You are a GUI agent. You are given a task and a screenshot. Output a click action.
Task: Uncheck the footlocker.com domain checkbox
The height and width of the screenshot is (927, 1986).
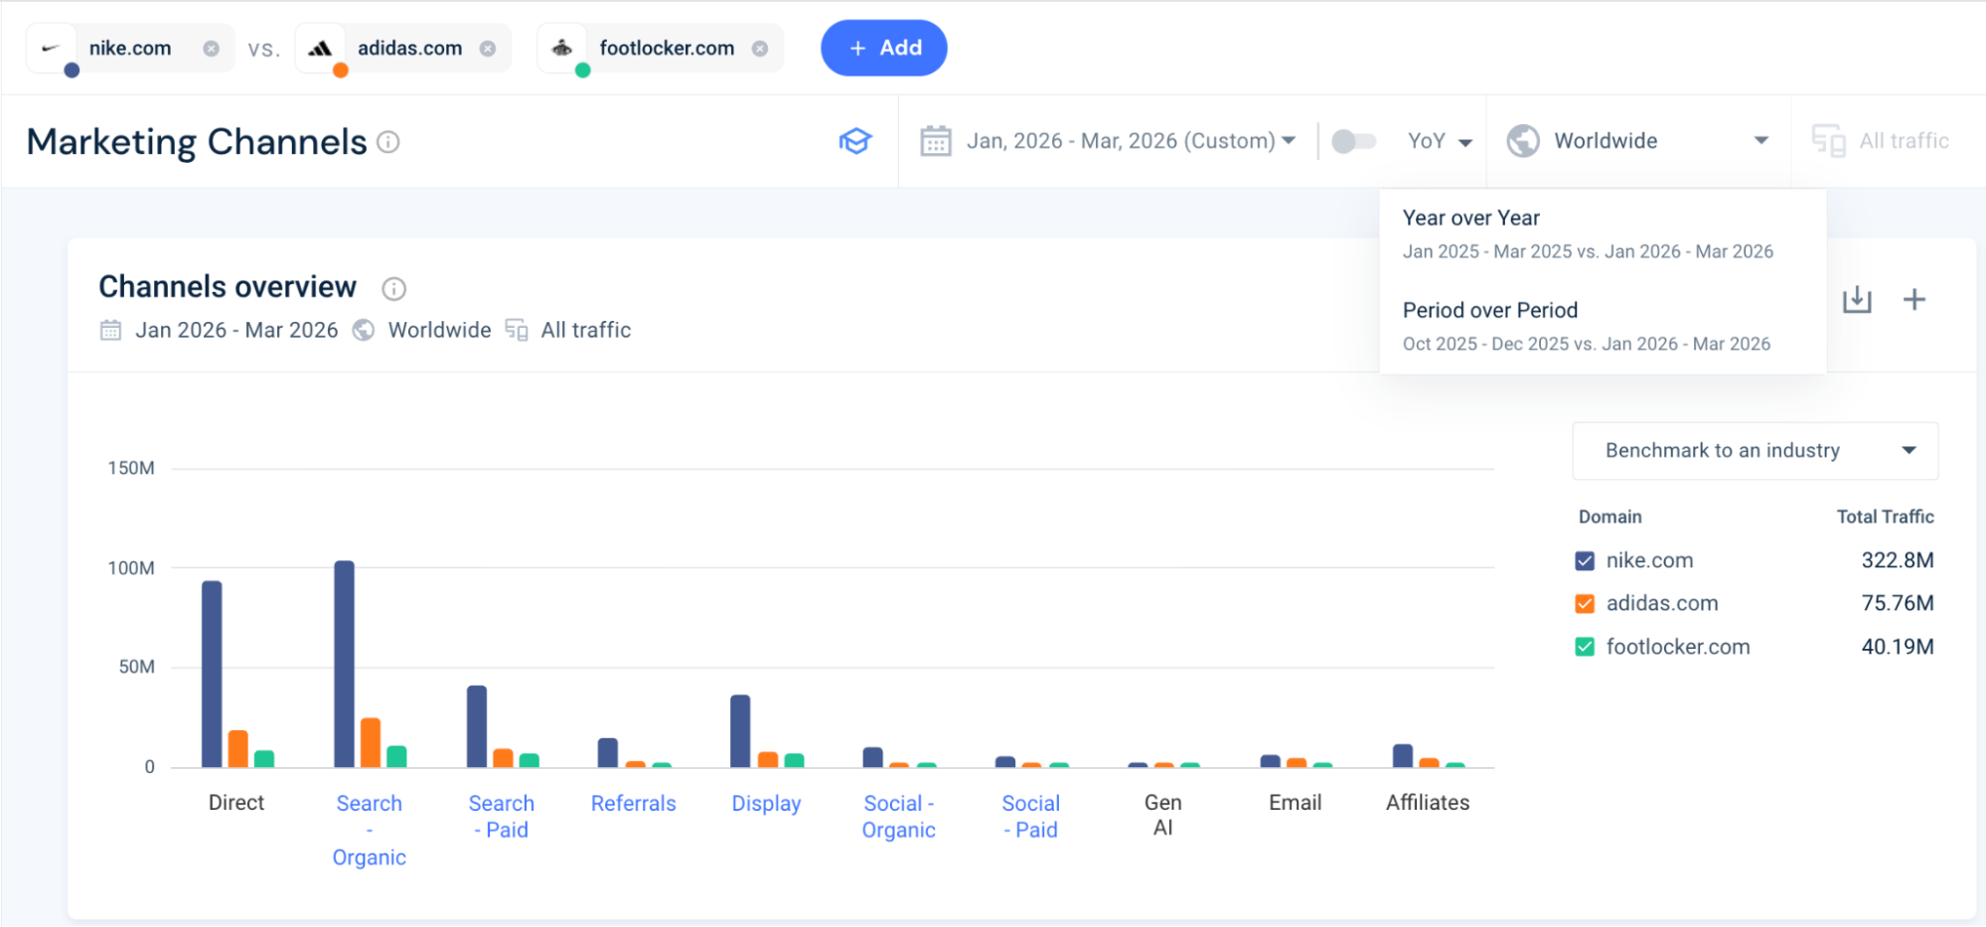pyautogui.click(x=1585, y=648)
